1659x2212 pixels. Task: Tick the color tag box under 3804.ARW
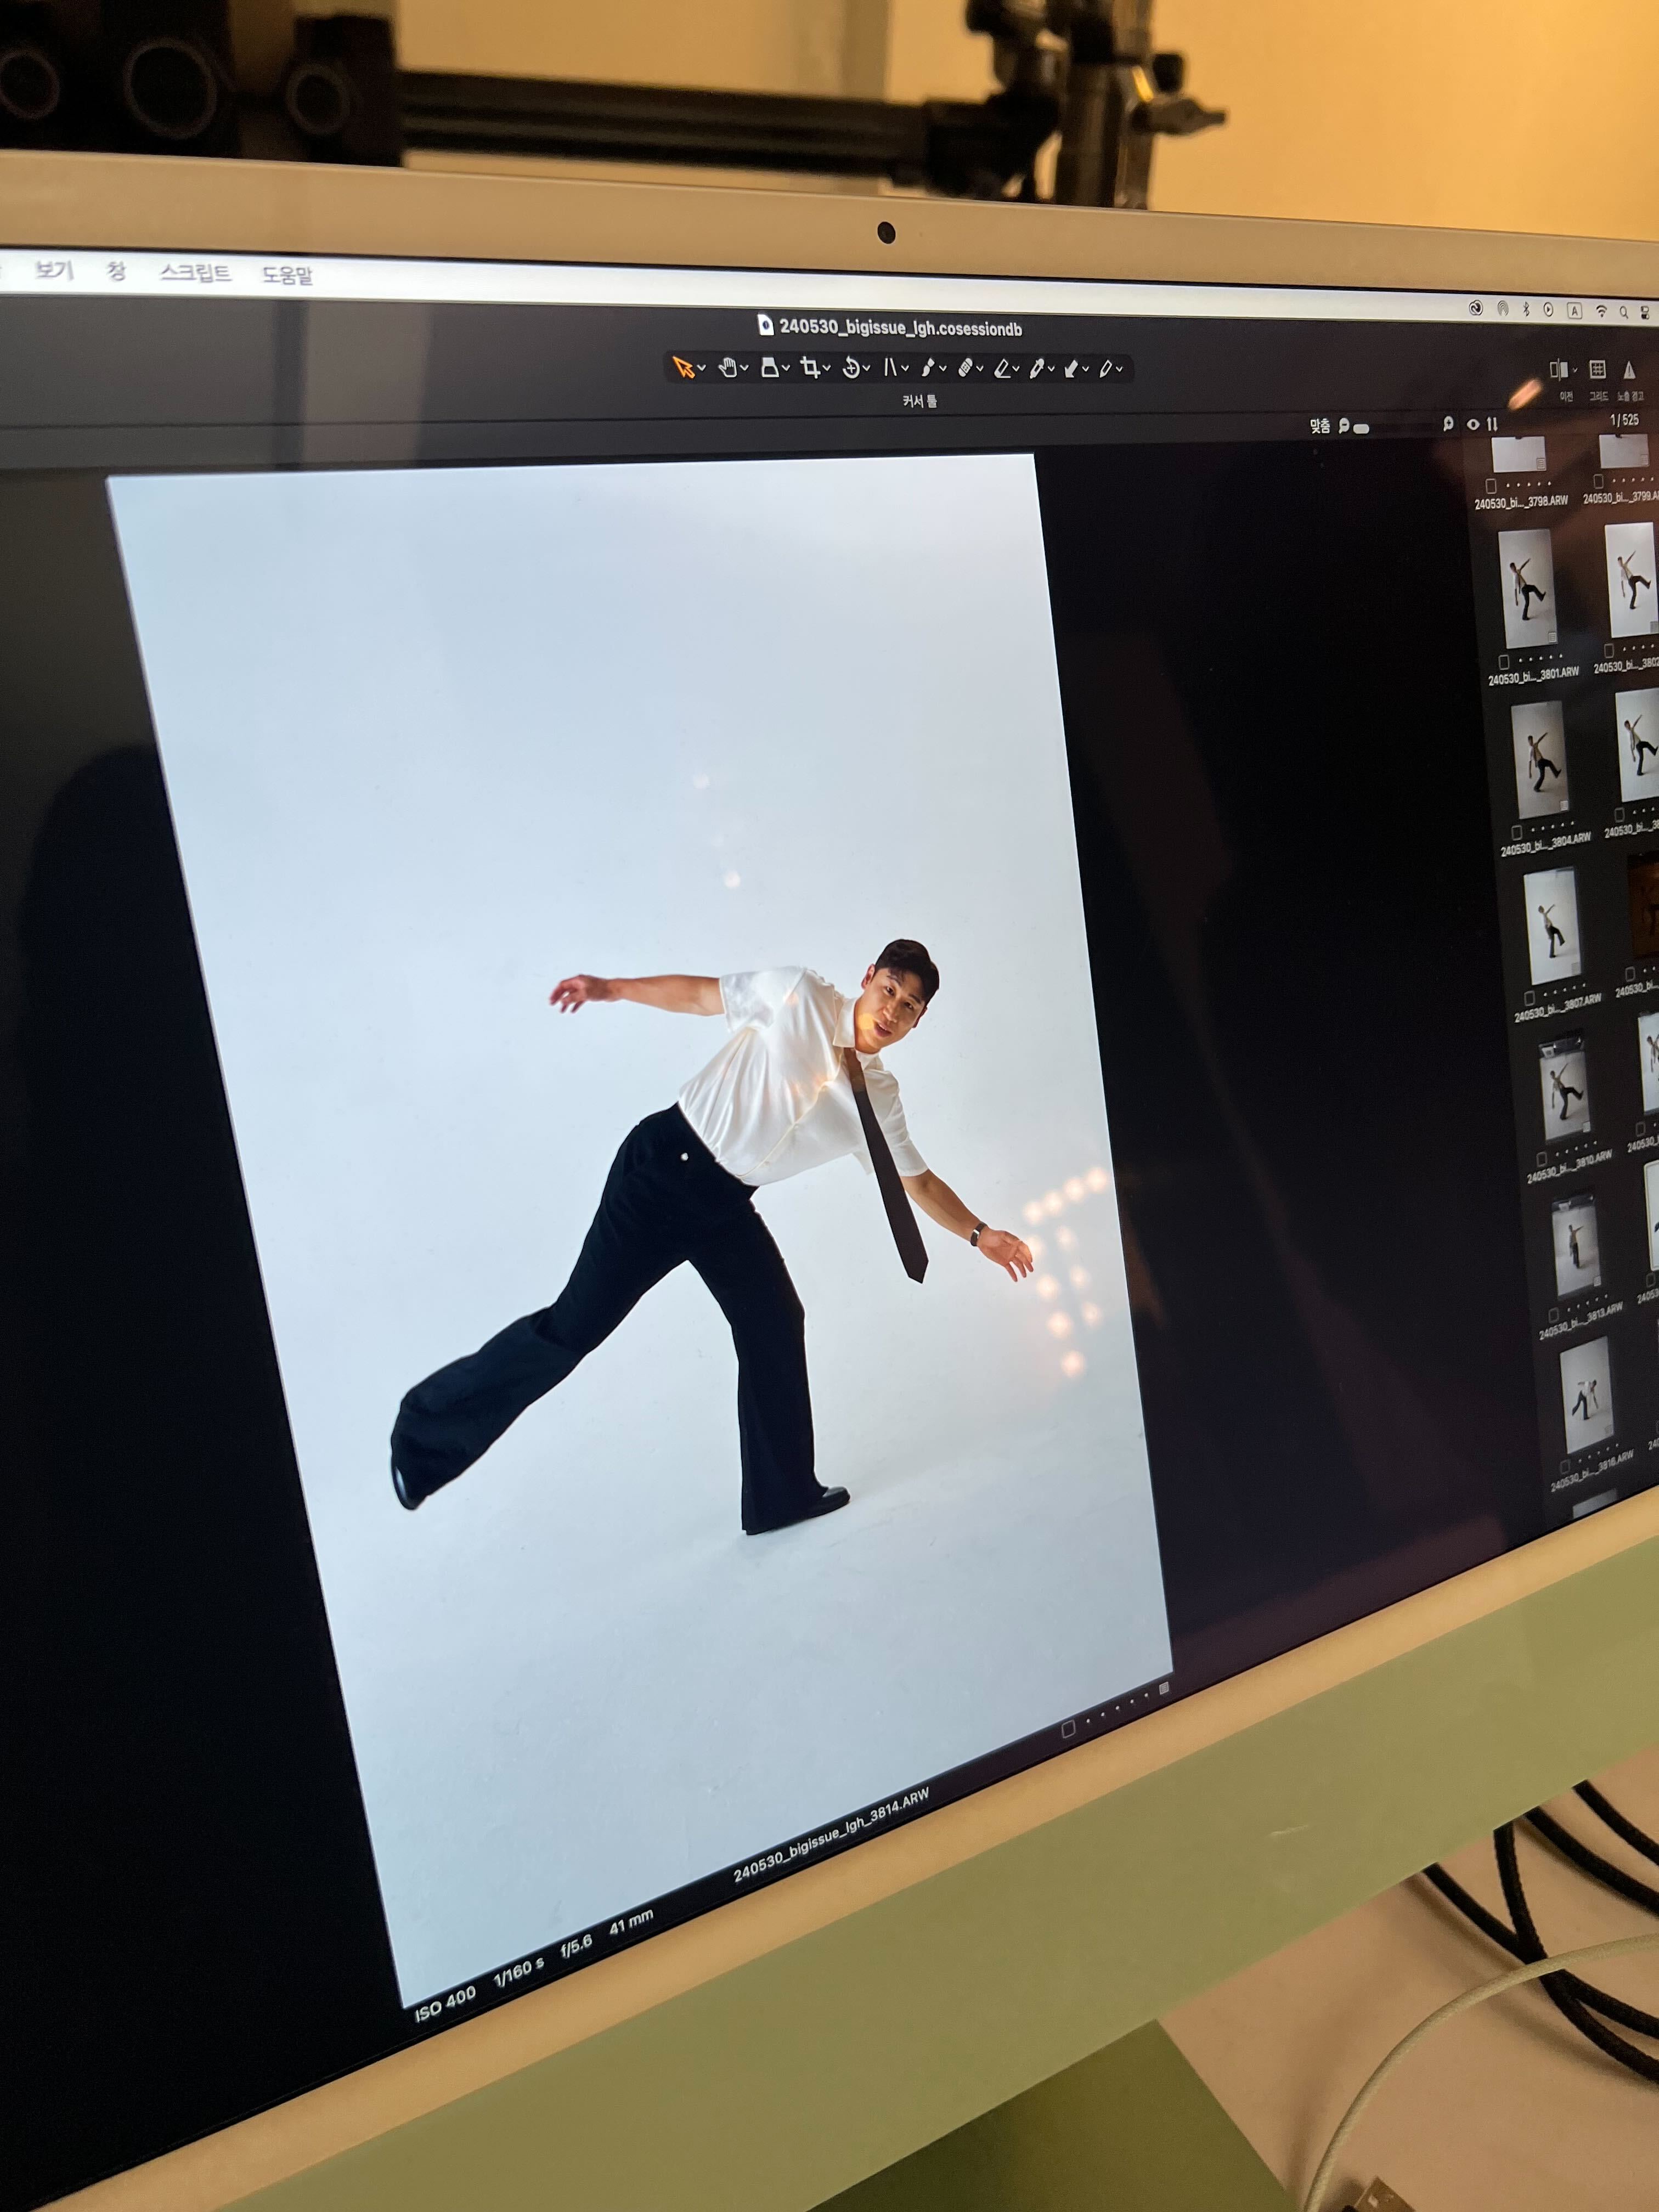point(1516,832)
